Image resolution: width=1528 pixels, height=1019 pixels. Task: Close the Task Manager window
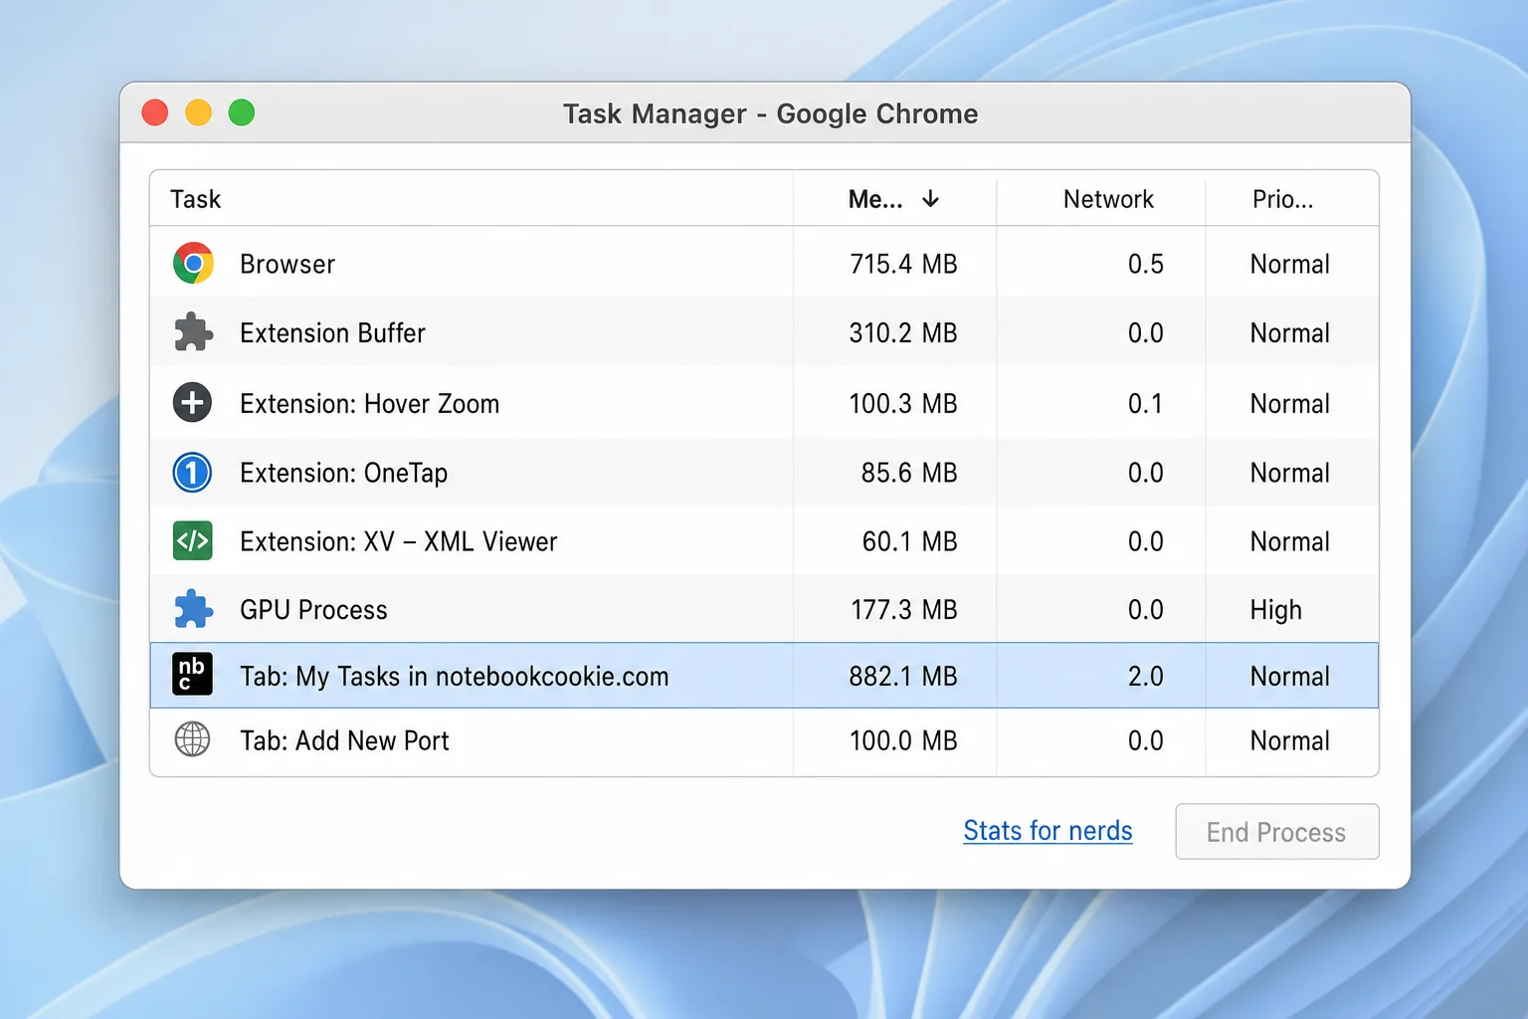(155, 112)
